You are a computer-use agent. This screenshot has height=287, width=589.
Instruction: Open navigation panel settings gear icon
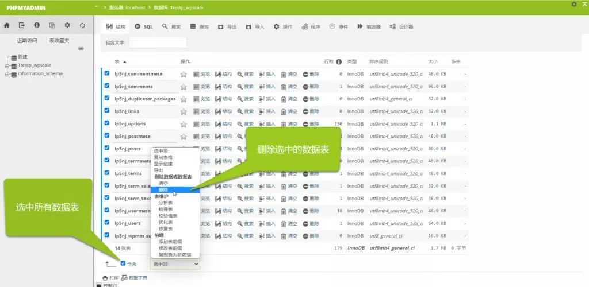(x=67, y=25)
